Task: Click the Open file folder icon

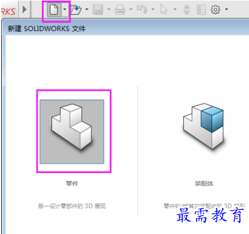Action: click(76, 10)
